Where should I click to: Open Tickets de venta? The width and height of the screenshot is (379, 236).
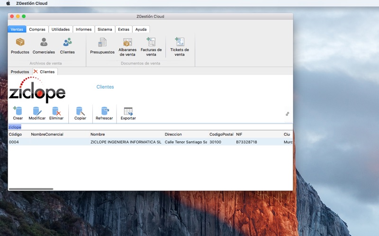180,47
